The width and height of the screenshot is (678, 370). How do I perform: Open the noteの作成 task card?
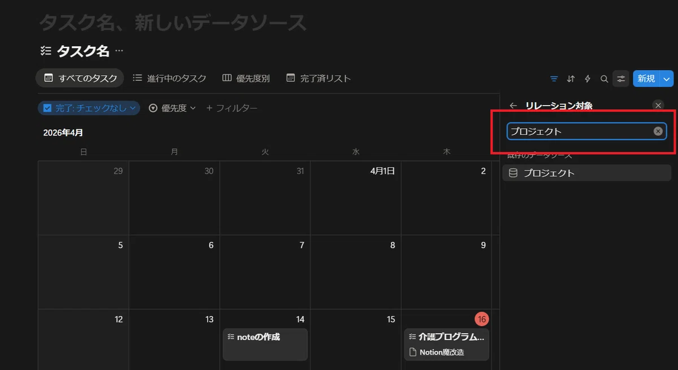pos(265,344)
